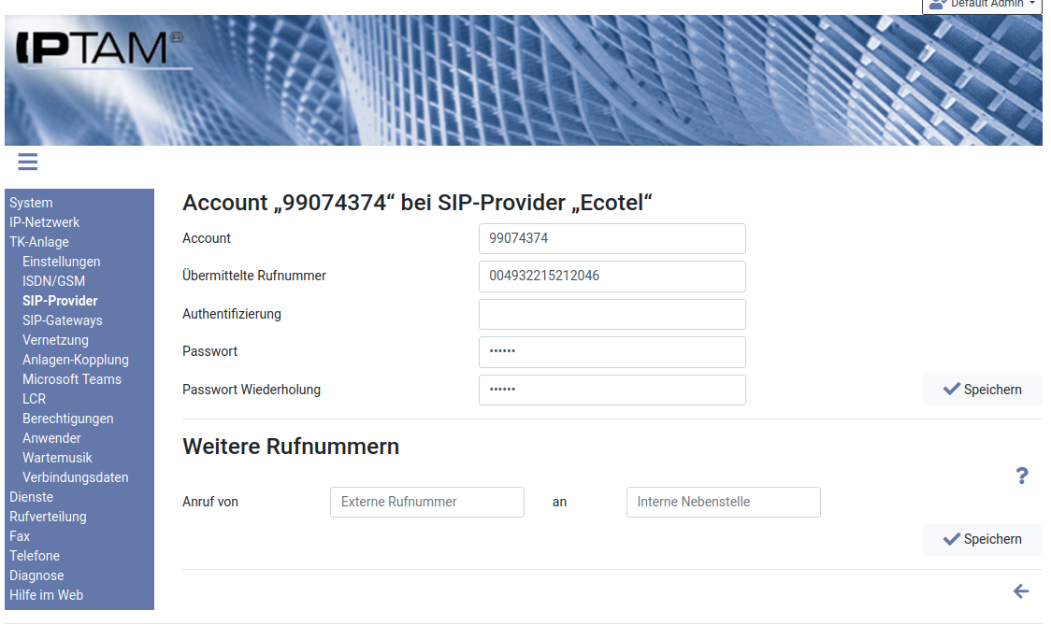Viewport: 1051px width, 625px height.
Task: Open the Default Admin user dropdown
Action: pos(982,5)
